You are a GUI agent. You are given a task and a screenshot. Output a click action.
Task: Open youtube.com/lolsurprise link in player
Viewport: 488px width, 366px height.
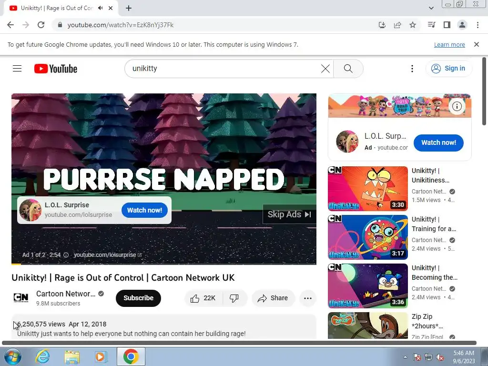click(107, 255)
